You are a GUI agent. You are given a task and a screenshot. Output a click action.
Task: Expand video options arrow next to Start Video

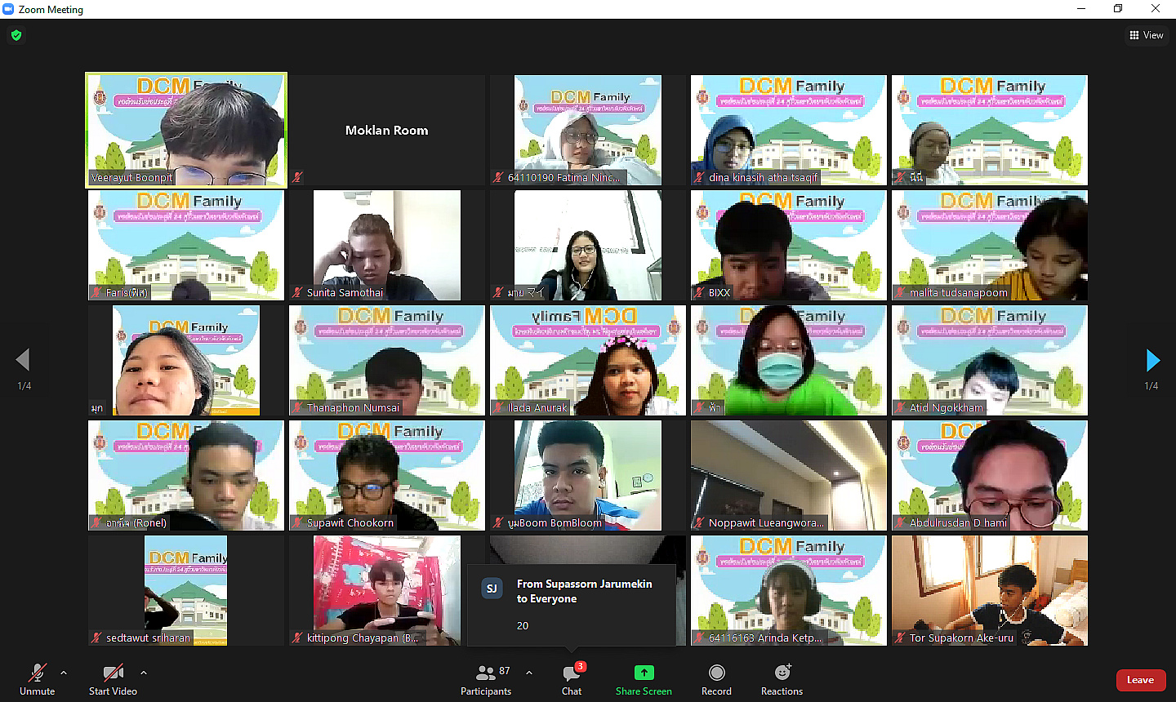(x=144, y=673)
